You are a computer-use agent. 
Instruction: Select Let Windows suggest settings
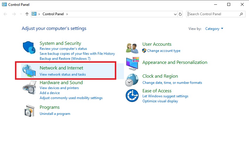coord(165,96)
